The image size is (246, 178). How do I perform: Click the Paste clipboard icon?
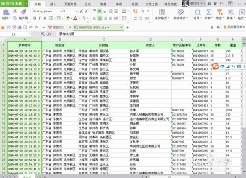tap(6, 12)
